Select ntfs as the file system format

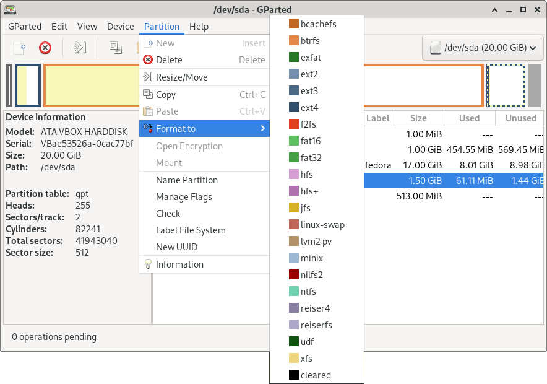pos(308,292)
